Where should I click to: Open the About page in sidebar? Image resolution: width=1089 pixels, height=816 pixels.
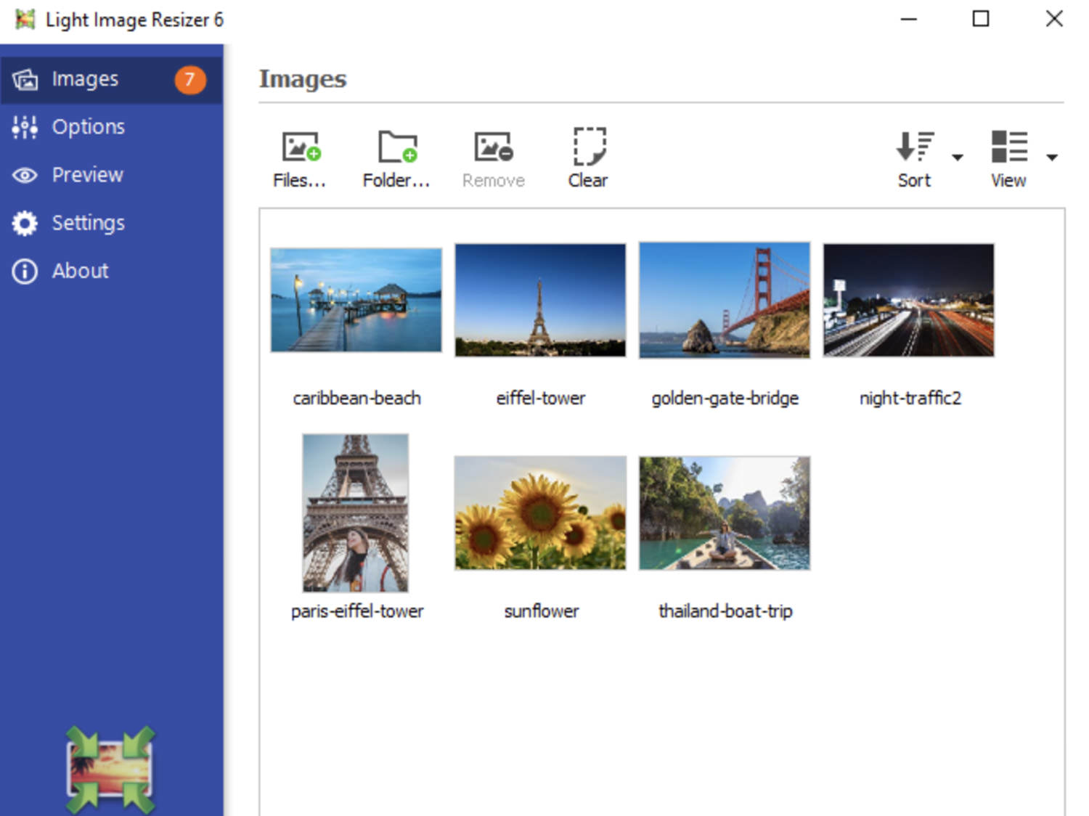(x=111, y=271)
